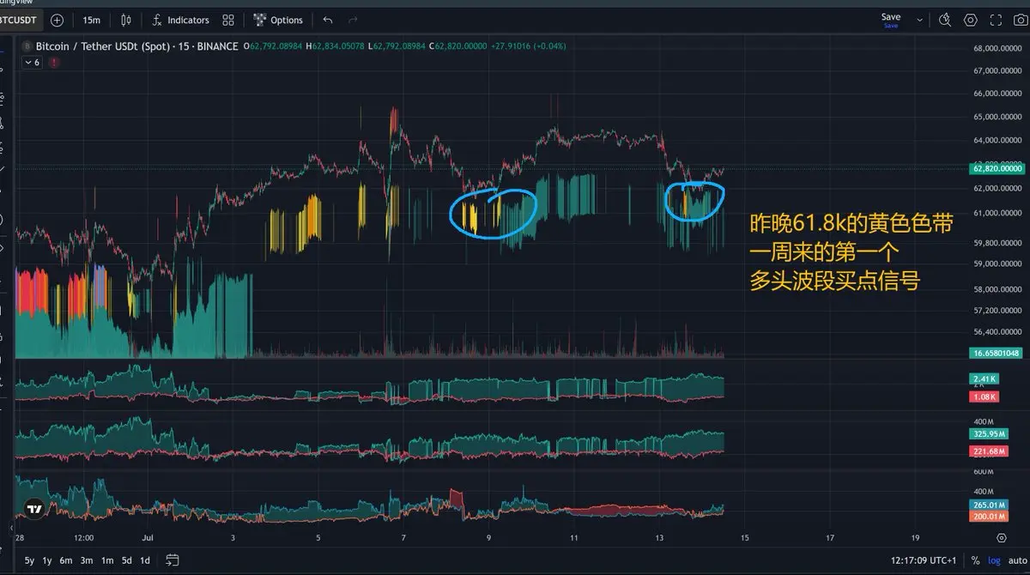Image resolution: width=1030 pixels, height=575 pixels.
Task: Open the candlestick chart type menu
Action: [x=127, y=20]
